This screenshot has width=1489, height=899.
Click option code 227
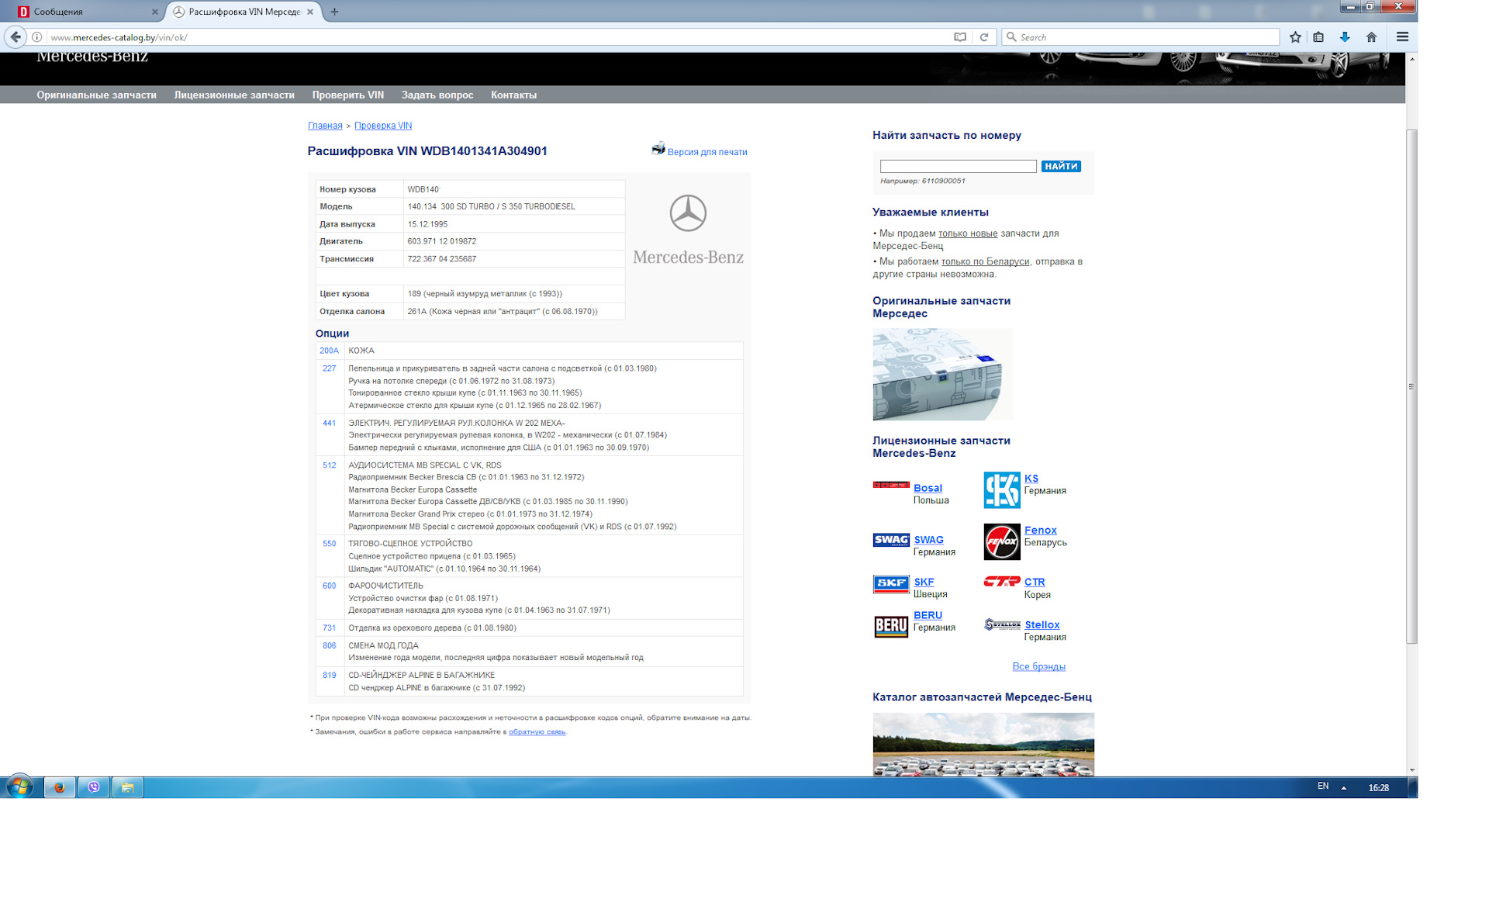329,368
